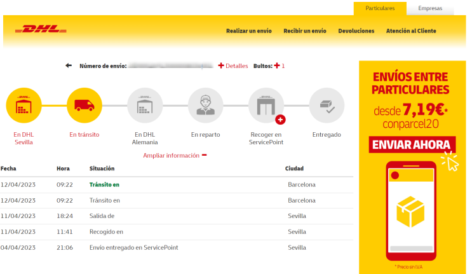Click the red plus badge on ServicePoint

280,120
